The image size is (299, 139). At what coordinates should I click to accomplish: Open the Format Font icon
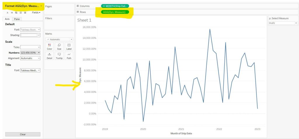[x=7, y=13]
